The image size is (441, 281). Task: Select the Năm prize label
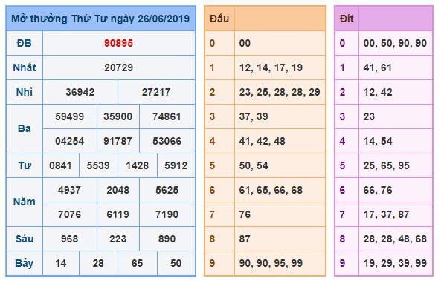pos(25,202)
